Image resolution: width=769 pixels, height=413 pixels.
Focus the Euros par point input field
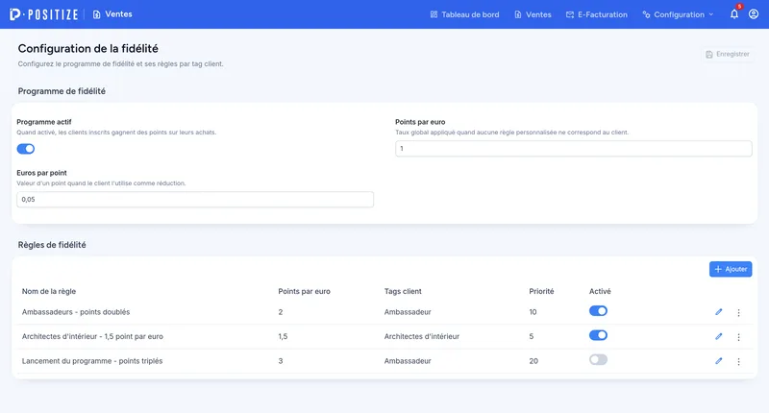click(195, 200)
